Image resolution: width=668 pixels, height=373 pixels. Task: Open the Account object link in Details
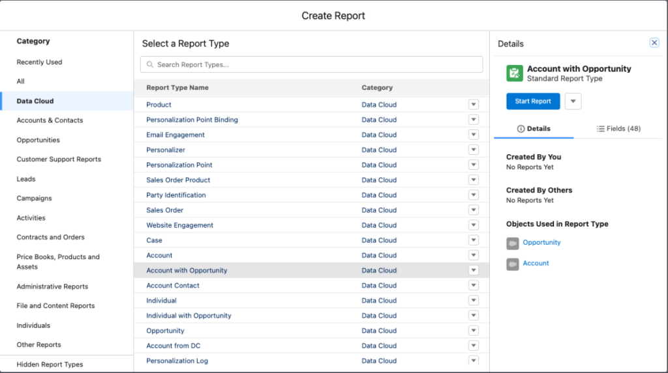click(x=536, y=263)
